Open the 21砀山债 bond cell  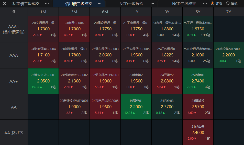tap(198, 132)
